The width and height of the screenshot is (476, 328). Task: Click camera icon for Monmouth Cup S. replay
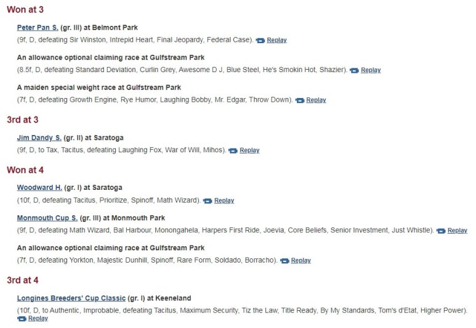point(441,231)
